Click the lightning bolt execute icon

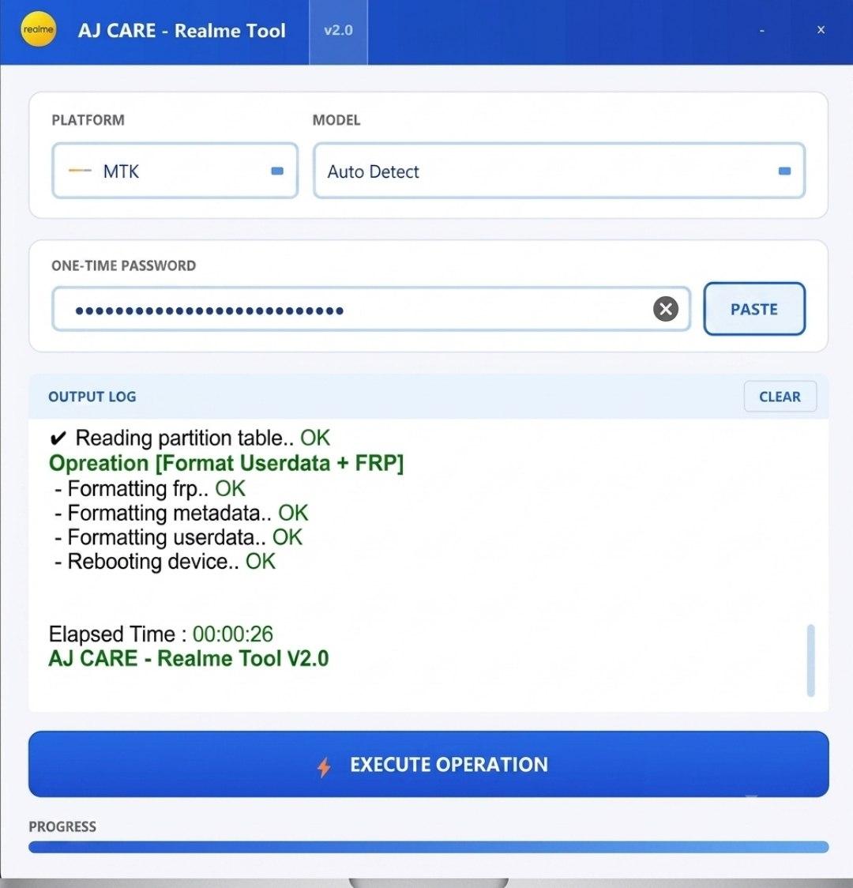324,767
